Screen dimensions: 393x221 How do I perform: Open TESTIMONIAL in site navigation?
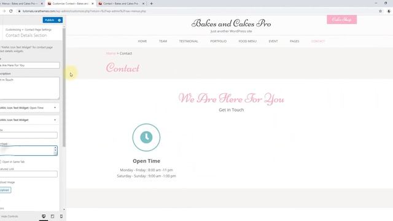[x=189, y=41]
